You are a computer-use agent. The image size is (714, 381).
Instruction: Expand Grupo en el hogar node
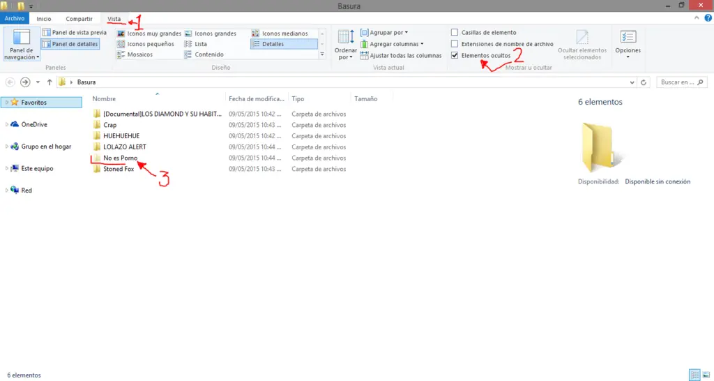pos(6,147)
